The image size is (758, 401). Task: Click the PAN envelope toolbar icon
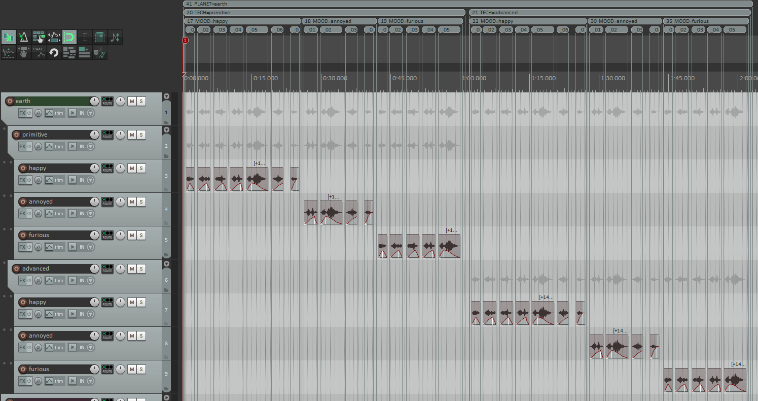click(39, 52)
